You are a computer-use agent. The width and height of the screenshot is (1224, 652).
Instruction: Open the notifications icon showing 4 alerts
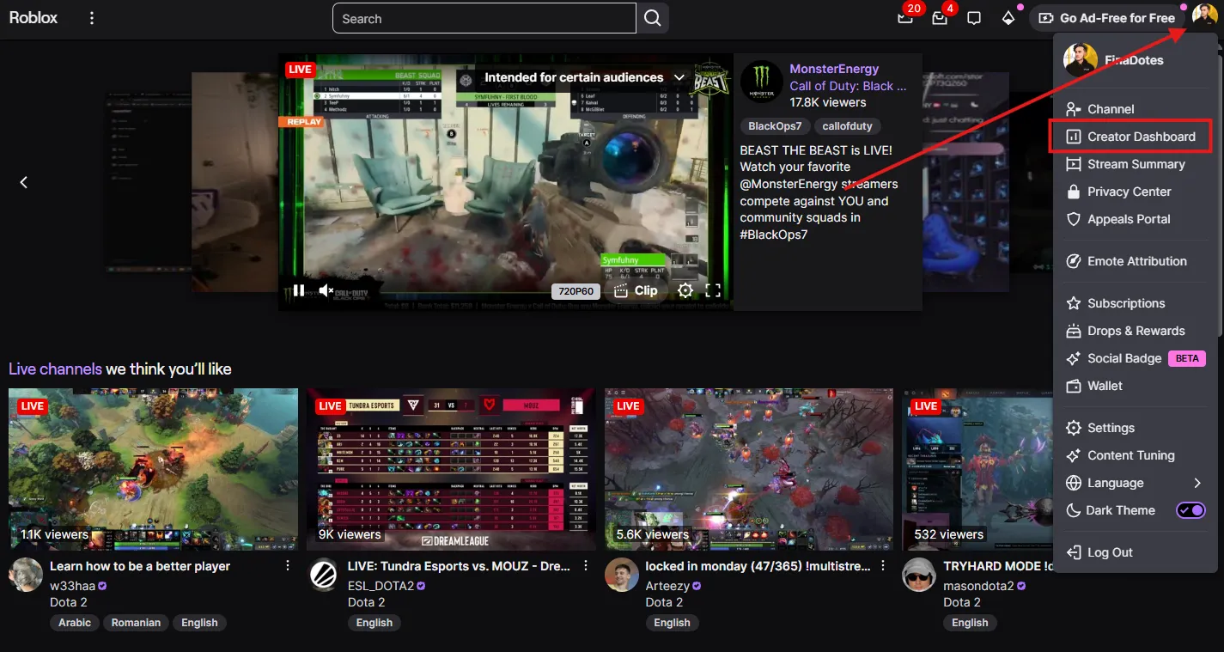(940, 18)
